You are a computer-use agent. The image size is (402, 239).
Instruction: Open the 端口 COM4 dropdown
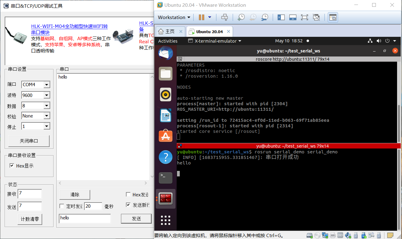[46, 85]
